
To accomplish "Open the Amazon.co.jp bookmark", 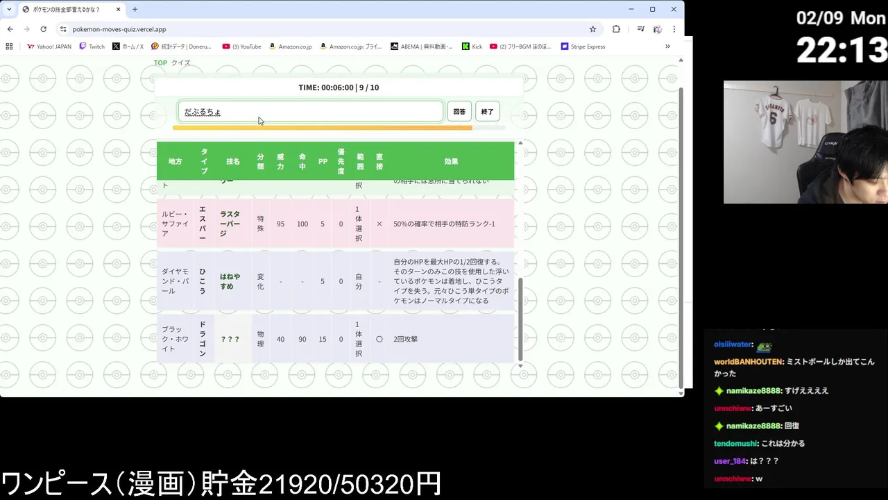I will click(290, 47).
